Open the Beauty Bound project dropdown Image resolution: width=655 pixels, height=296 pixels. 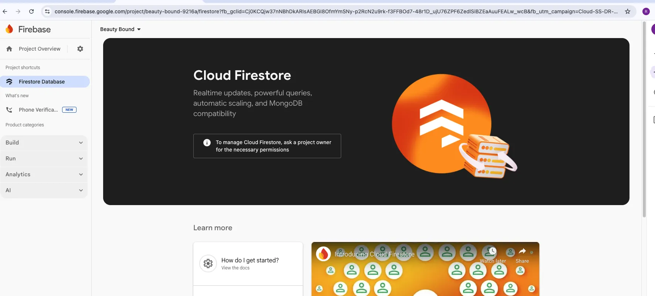121,29
